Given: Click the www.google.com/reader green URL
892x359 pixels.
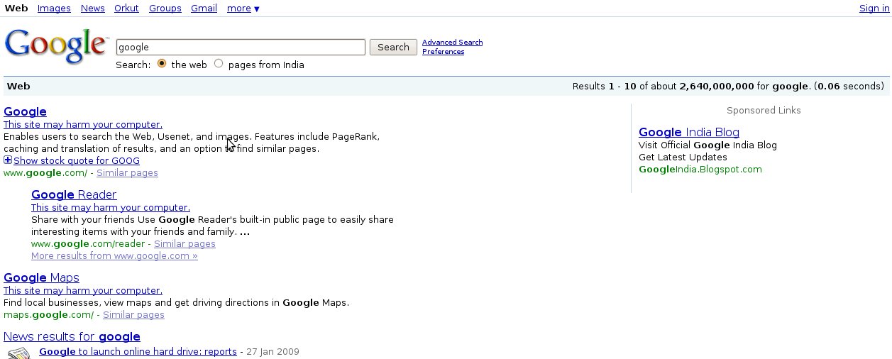Looking at the screenshot, I should click(x=88, y=244).
